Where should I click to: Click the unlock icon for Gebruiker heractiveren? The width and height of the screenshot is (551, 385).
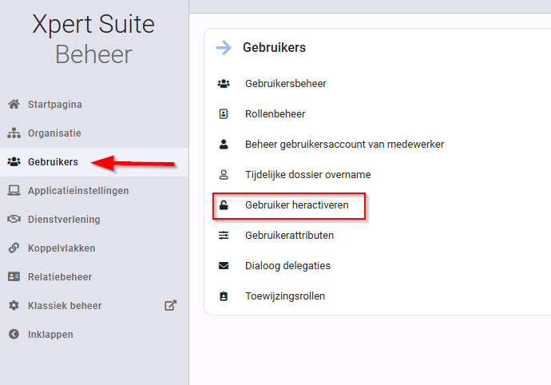click(x=224, y=205)
